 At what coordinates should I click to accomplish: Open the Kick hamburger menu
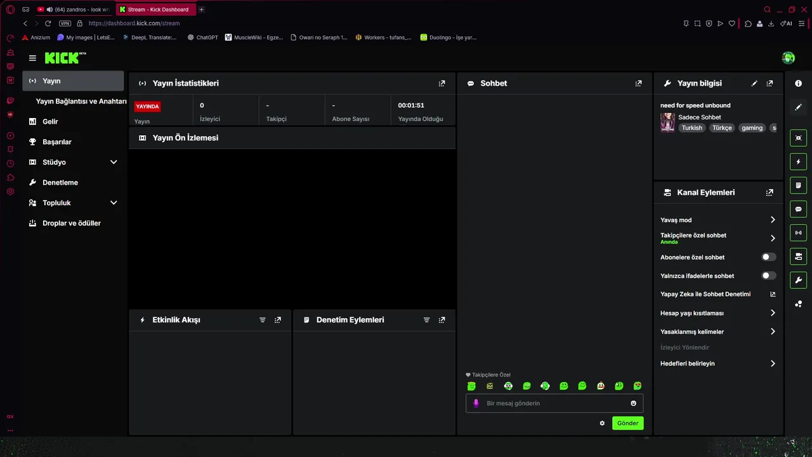coord(32,58)
